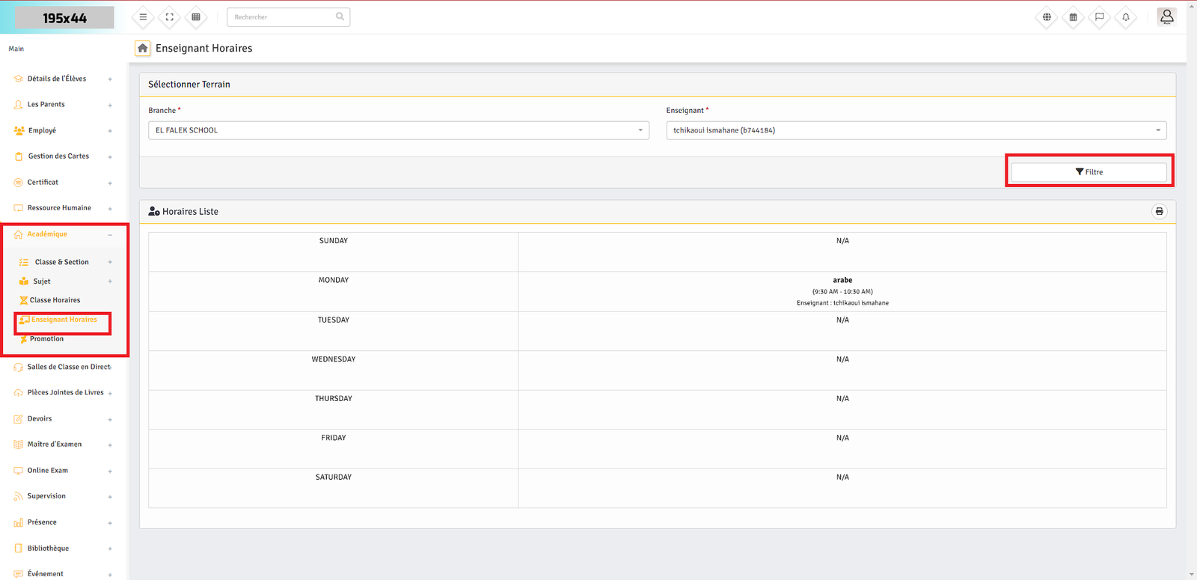Click the Filtre button
1197x580 pixels.
tap(1089, 172)
